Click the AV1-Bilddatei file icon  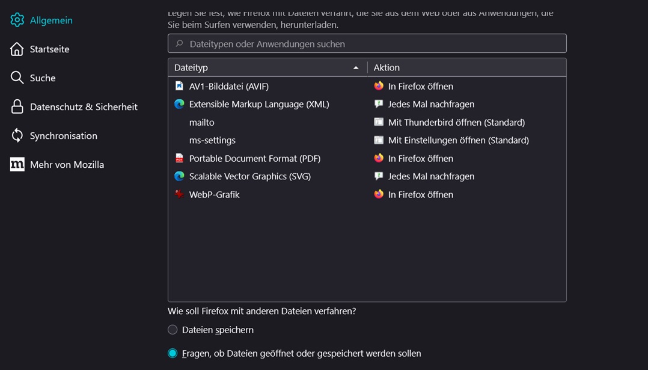[180, 86]
